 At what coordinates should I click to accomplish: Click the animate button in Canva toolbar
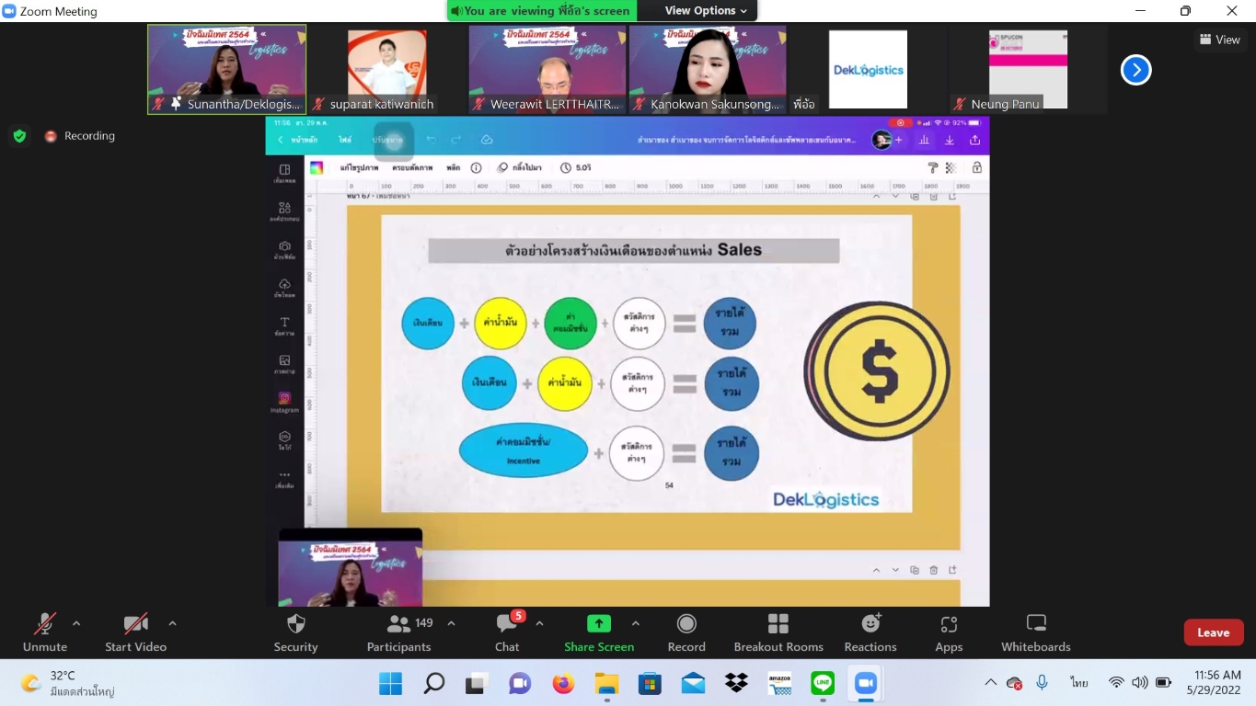pyautogui.click(x=520, y=168)
